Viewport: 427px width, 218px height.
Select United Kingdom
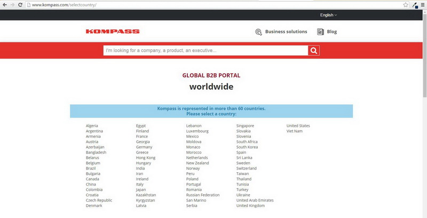click(250, 206)
